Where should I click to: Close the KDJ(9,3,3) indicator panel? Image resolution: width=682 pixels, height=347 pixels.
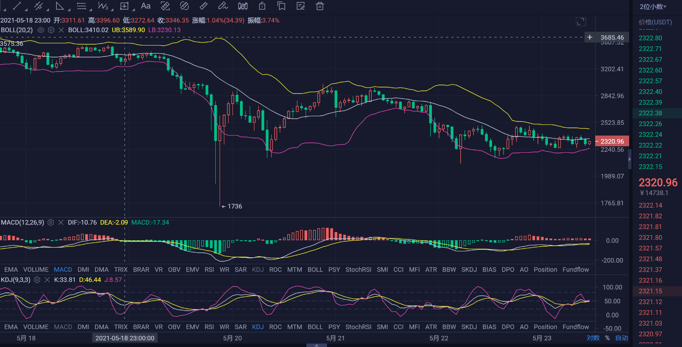pyautogui.click(x=47, y=280)
